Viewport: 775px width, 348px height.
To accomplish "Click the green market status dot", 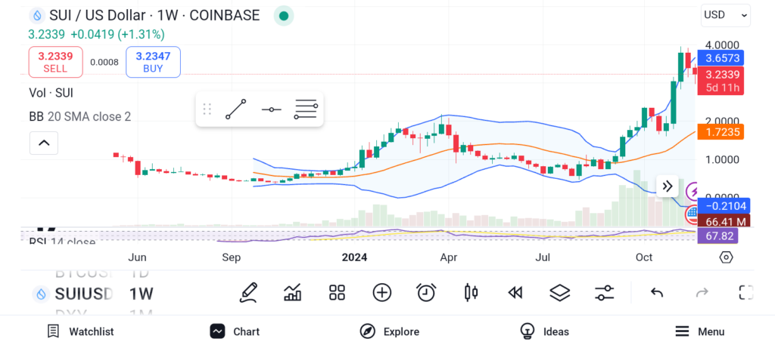I will 284,16.
